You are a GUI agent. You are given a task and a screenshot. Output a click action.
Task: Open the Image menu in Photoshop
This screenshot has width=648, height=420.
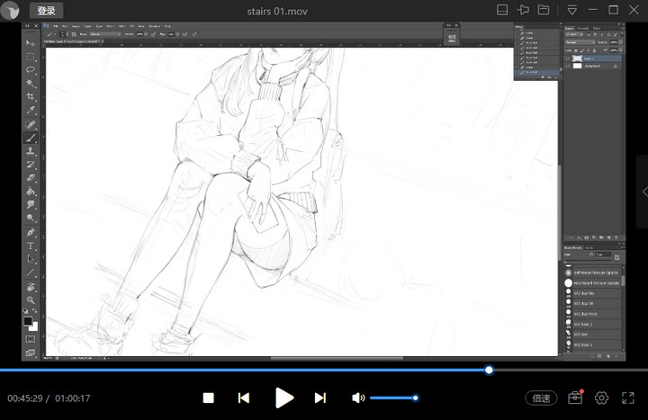tap(76, 26)
